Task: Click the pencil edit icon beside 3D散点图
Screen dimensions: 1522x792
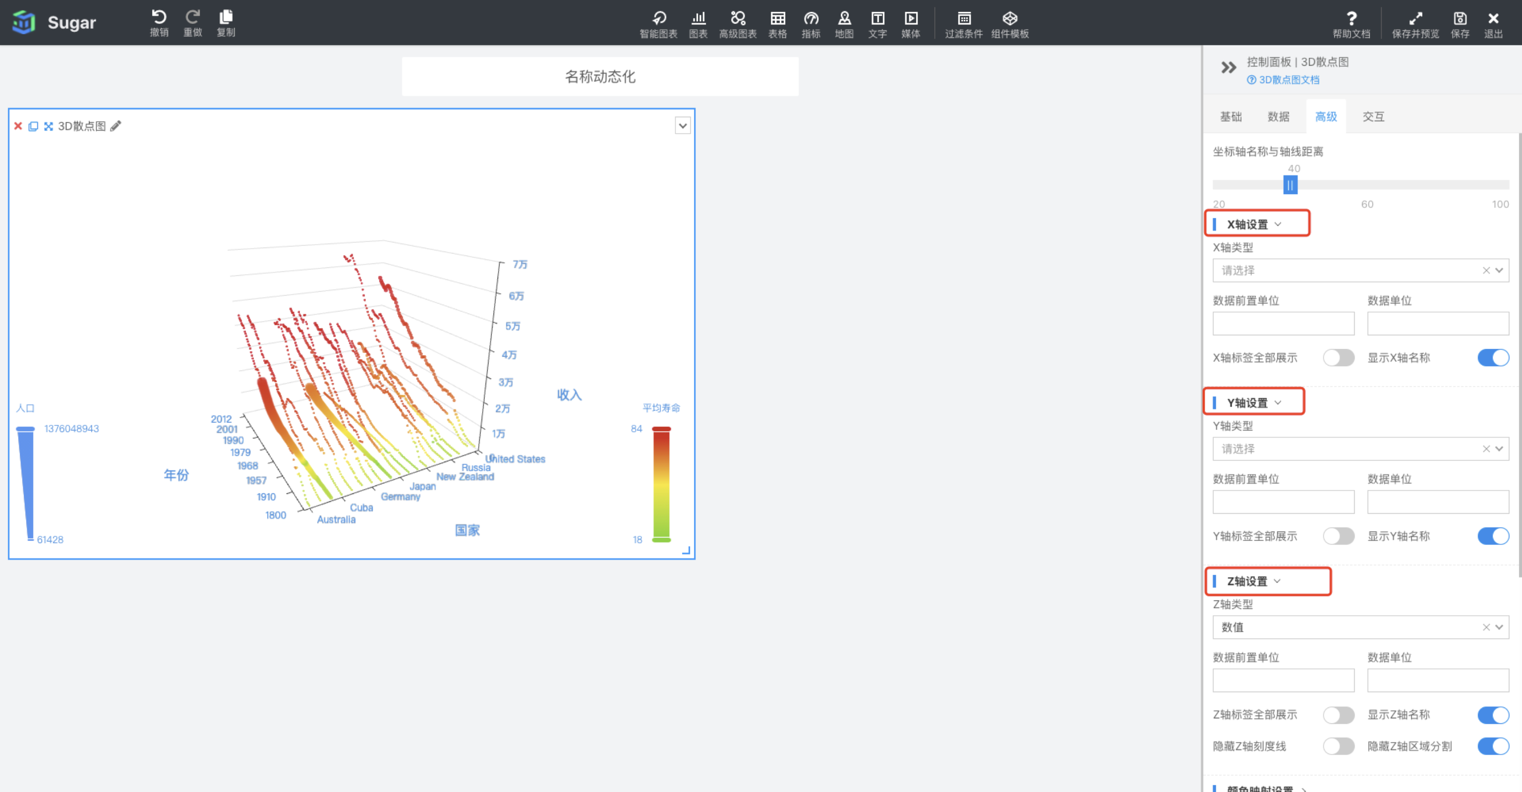Action: coord(116,126)
